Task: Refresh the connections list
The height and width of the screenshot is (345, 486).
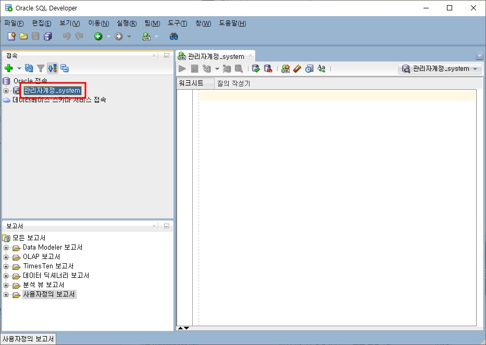Action: 29,68
